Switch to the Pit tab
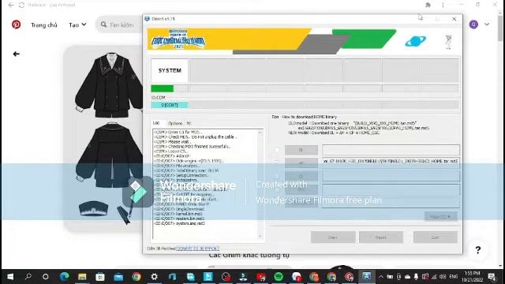The width and height of the screenshot is (505, 284). tap(189, 123)
